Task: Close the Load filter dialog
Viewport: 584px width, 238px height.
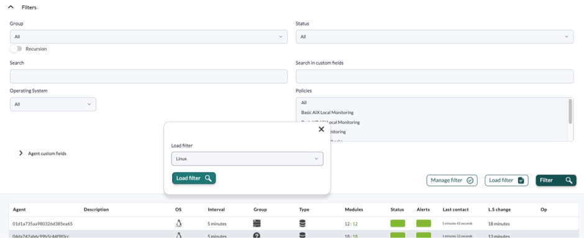Action: [321, 129]
